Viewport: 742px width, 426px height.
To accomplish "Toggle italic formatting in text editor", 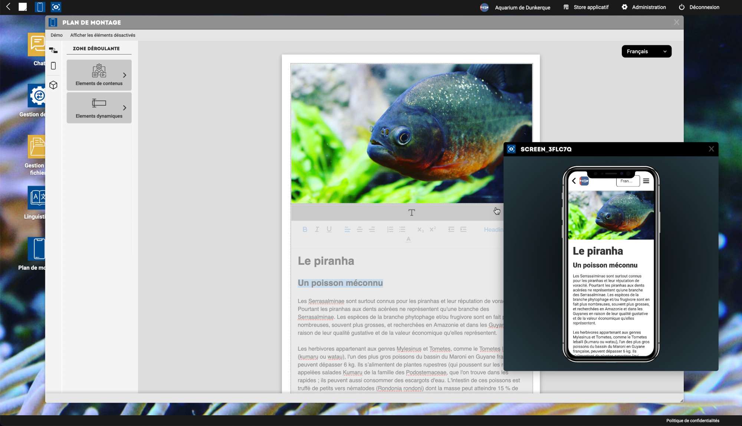I will point(317,229).
